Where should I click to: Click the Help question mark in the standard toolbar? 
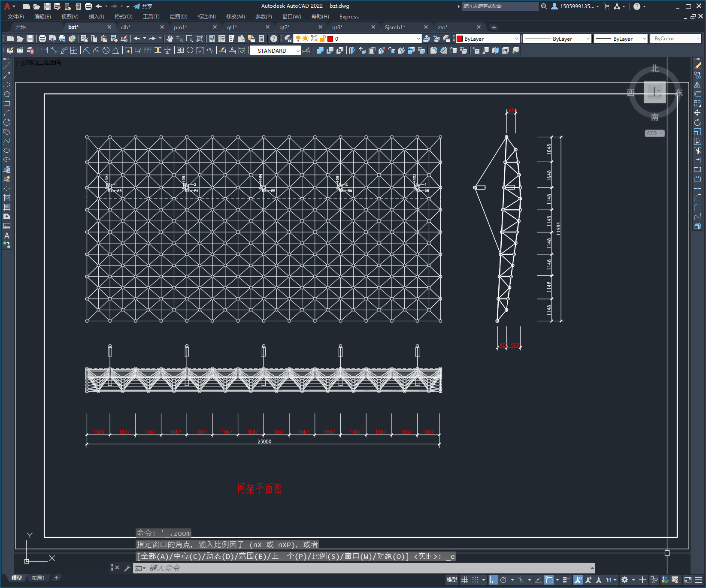[x=274, y=39]
